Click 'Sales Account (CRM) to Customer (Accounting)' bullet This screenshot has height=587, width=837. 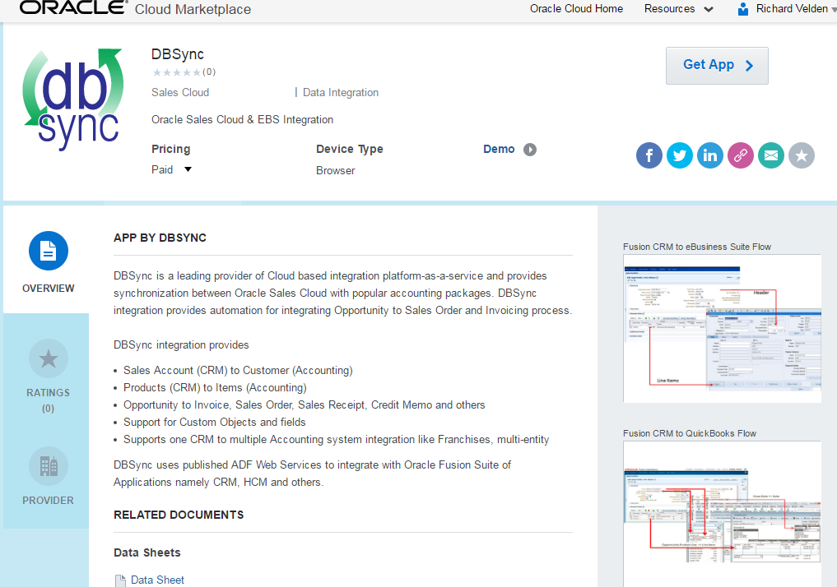click(x=238, y=371)
